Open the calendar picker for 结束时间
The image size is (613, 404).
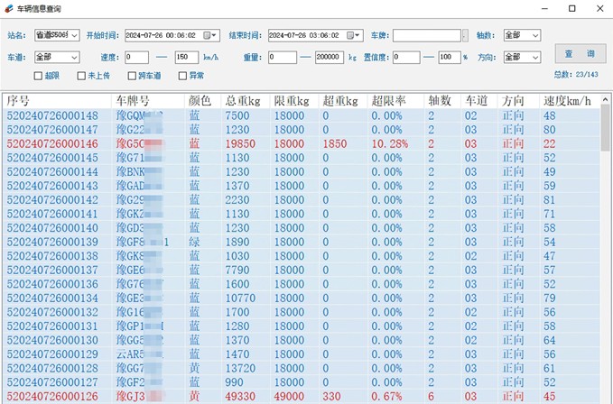tap(350, 35)
